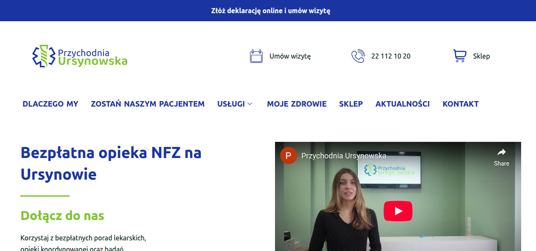Go to KONTAKT menu item
This screenshot has width=536, height=251.
pos(460,104)
